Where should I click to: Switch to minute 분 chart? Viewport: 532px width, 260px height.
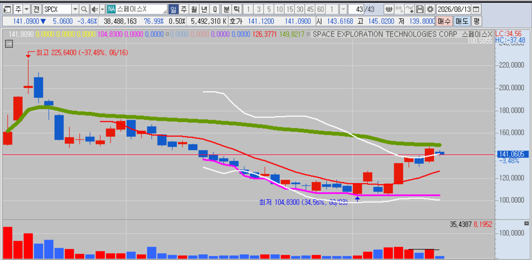point(226,9)
